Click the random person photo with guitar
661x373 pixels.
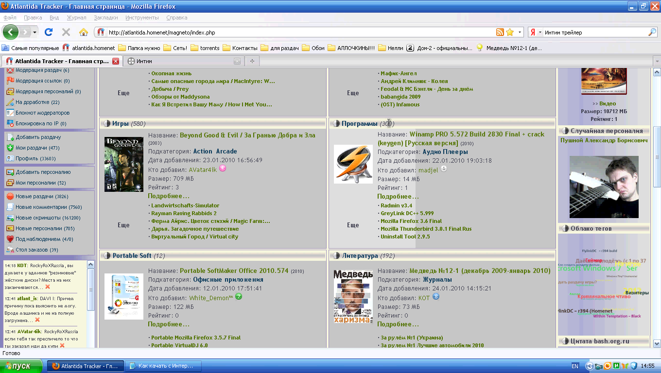[x=604, y=187]
